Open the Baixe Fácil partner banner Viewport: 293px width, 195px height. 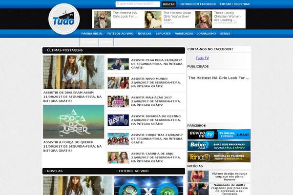coord(219,146)
